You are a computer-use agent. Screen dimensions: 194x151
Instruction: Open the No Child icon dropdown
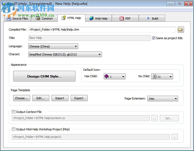tap(162, 76)
